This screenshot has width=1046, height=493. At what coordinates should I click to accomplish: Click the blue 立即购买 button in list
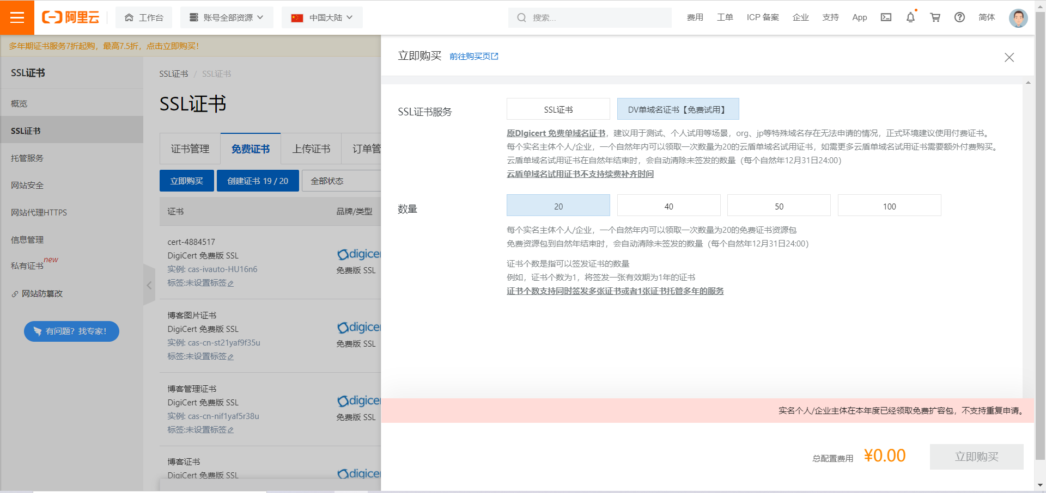click(186, 181)
